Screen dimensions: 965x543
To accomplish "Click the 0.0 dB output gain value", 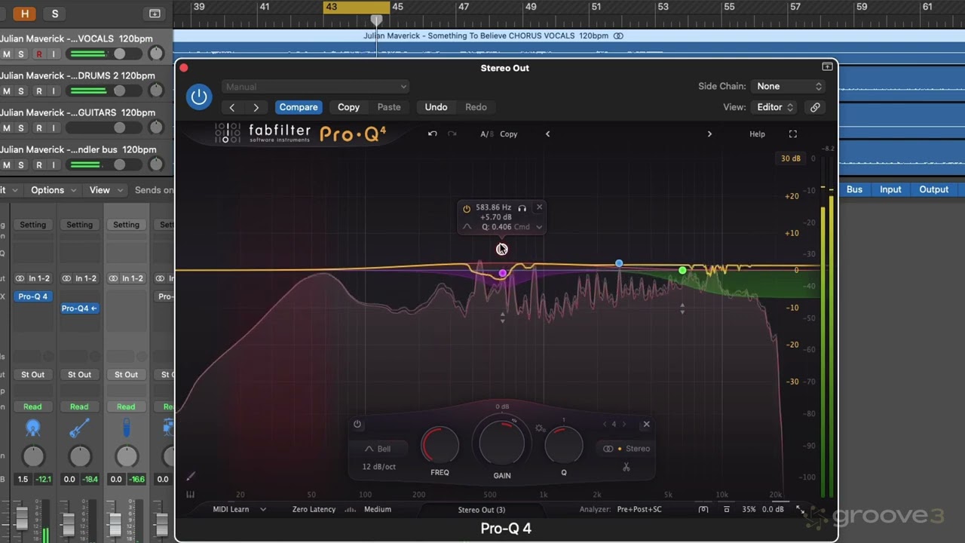I will click(x=773, y=509).
